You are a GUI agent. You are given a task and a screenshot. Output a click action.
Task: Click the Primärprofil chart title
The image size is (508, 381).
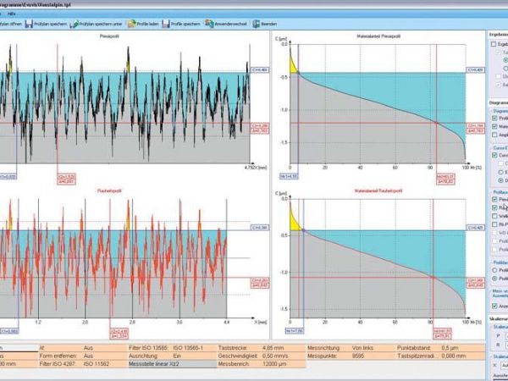coord(109,36)
